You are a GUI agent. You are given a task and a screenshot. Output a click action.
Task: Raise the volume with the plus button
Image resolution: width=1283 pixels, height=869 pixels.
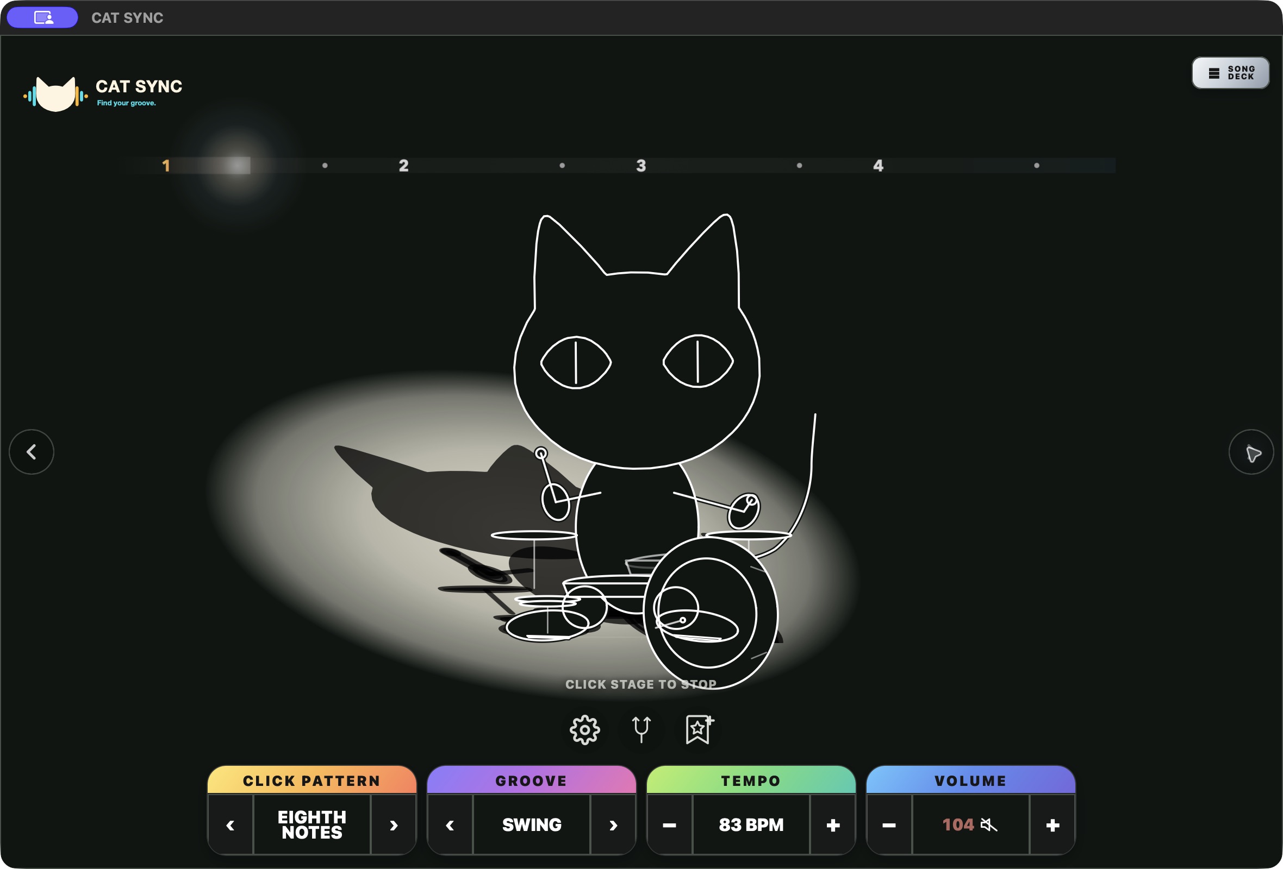pos(1053,826)
